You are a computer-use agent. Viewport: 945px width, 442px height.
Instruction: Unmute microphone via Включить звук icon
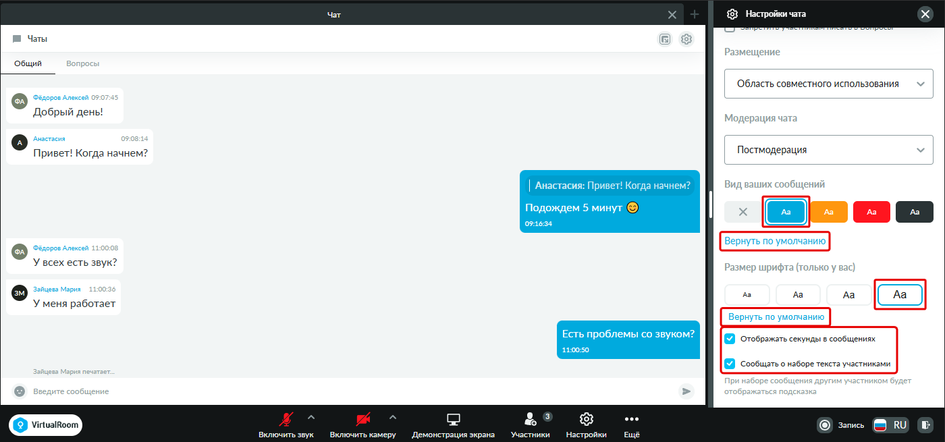286,419
